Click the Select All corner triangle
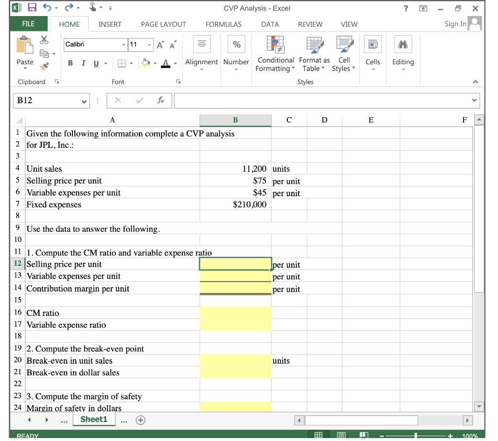This screenshot has height=441, width=498. [x=19, y=121]
